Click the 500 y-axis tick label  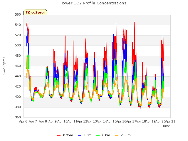pyautogui.click(x=18, y=46)
